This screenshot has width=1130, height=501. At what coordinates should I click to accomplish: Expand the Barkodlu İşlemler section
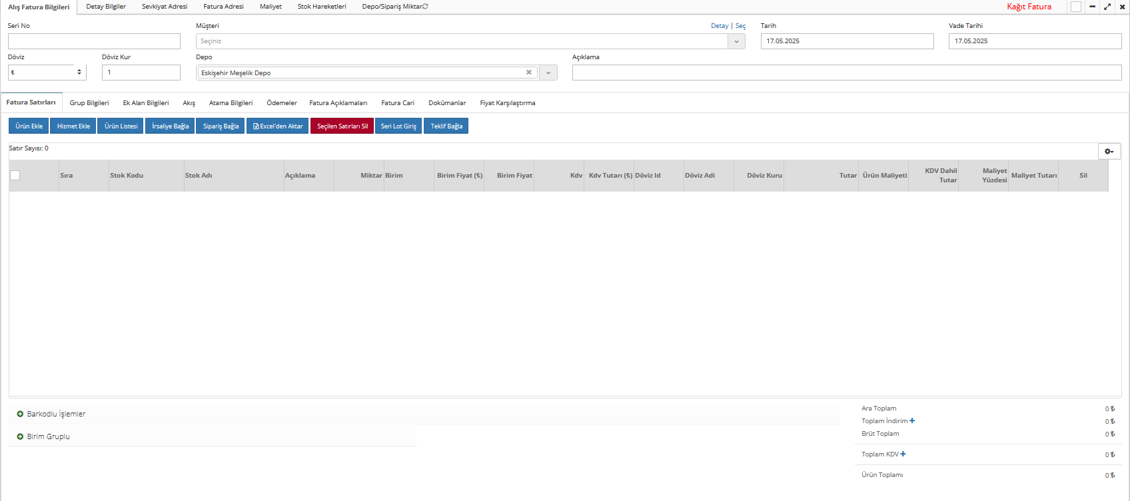(x=20, y=414)
